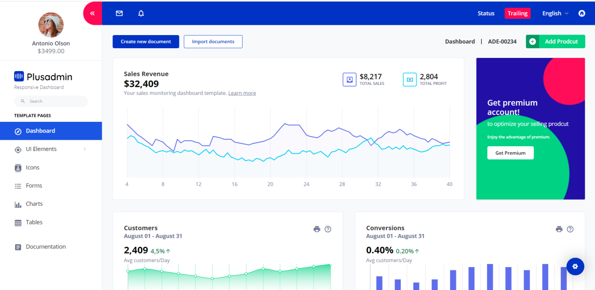Click the Sales Revenue heading

pyautogui.click(x=146, y=74)
